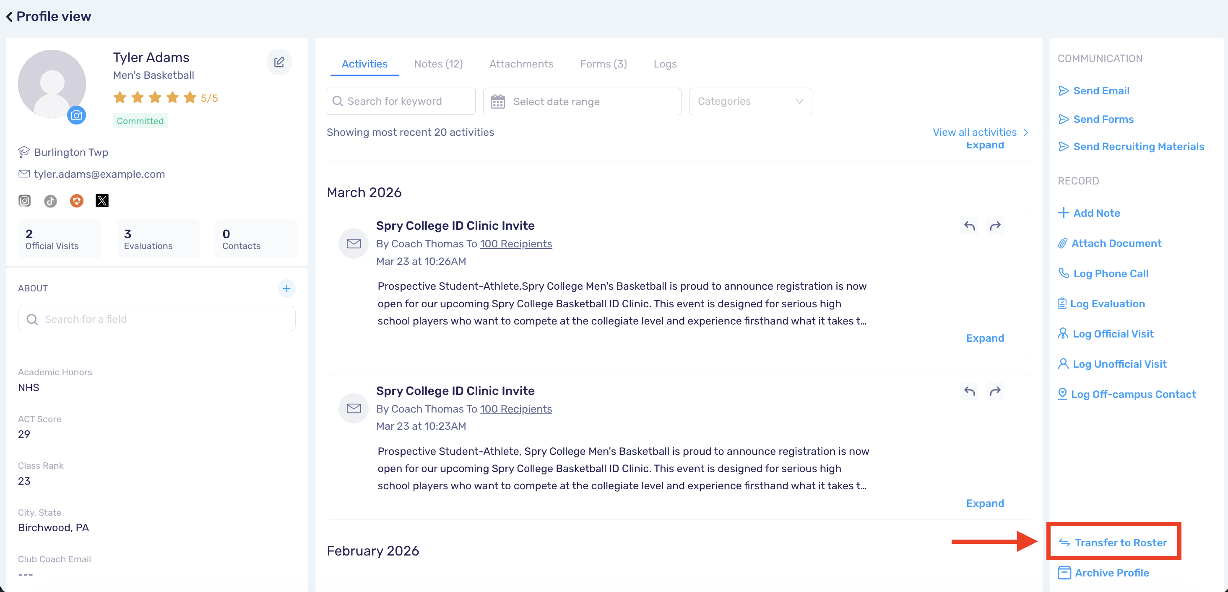This screenshot has height=592, width=1228.
Task: Click Send Email
Action: tap(1093, 91)
